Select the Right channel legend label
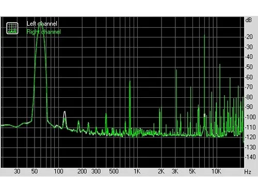Viewport: 258px width, 193px height. [x=44, y=32]
